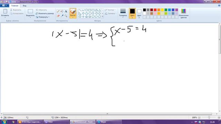Open the Контур (Outline) dropdown

pos(110,10)
